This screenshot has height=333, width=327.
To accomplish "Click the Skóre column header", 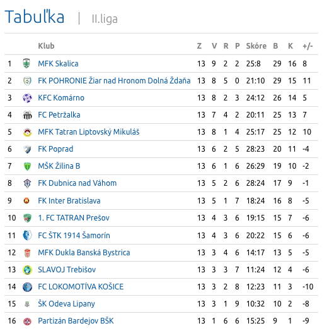I will point(256,46).
